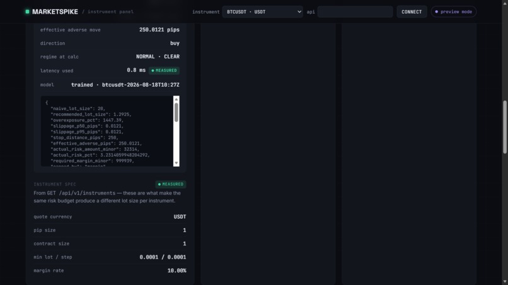The width and height of the screenshot is (508, 285).
Task: Click the page scrollbar down arrow
Action: (x=505, y=282)
